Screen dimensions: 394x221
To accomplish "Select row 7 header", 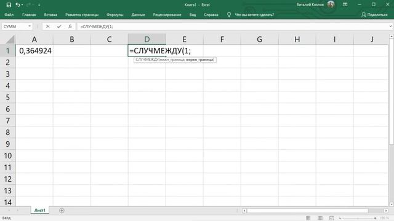I will 7,121.
